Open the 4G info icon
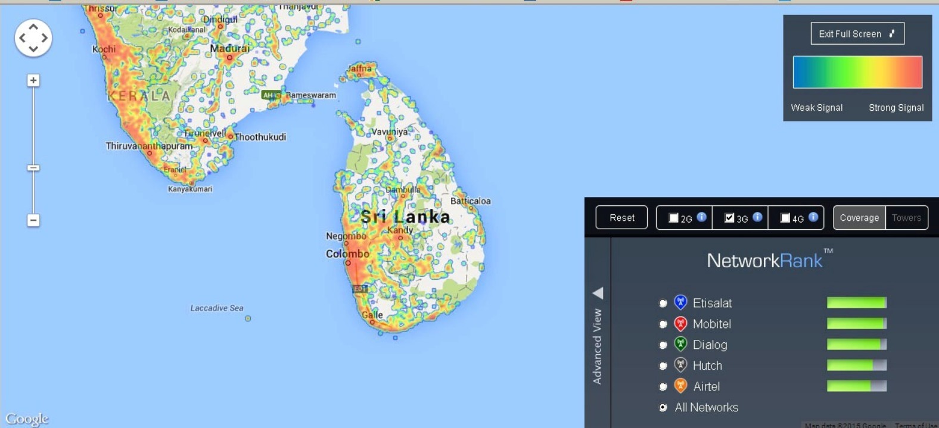The image size is (939, 428). 813,217
